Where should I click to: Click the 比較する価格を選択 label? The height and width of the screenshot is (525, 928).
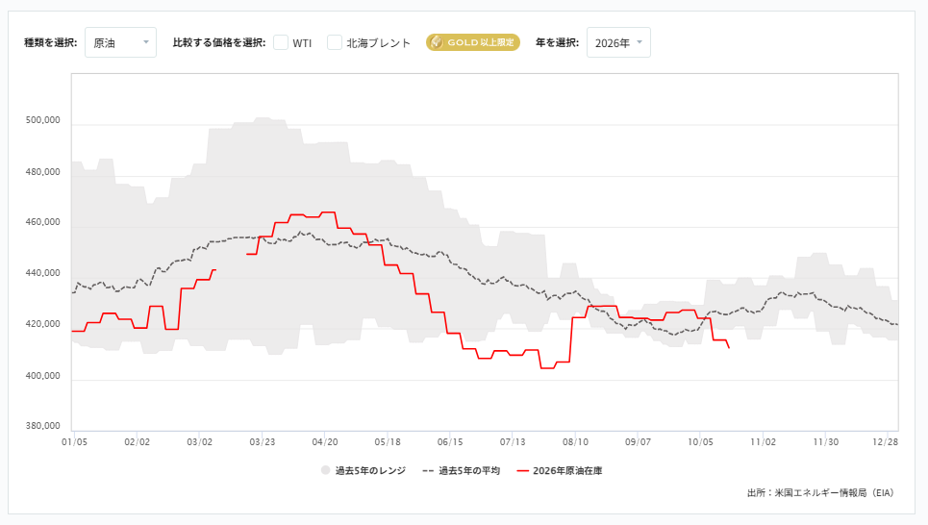219,42
